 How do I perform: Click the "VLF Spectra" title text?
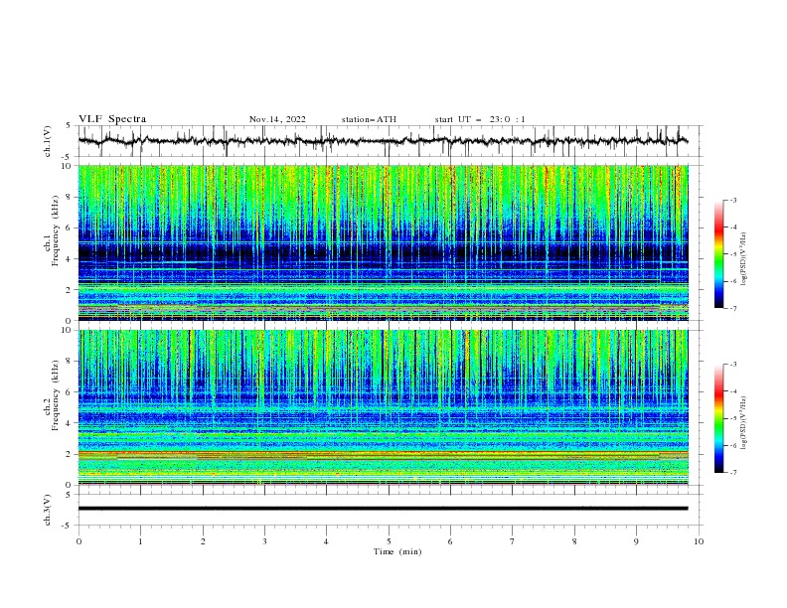tap(112, 119)
